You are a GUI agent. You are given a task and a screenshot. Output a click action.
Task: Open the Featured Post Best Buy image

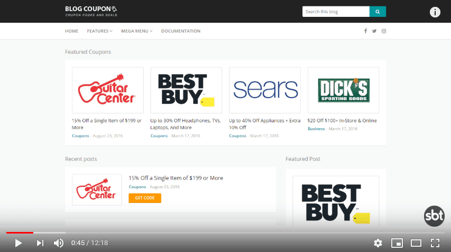336,201
